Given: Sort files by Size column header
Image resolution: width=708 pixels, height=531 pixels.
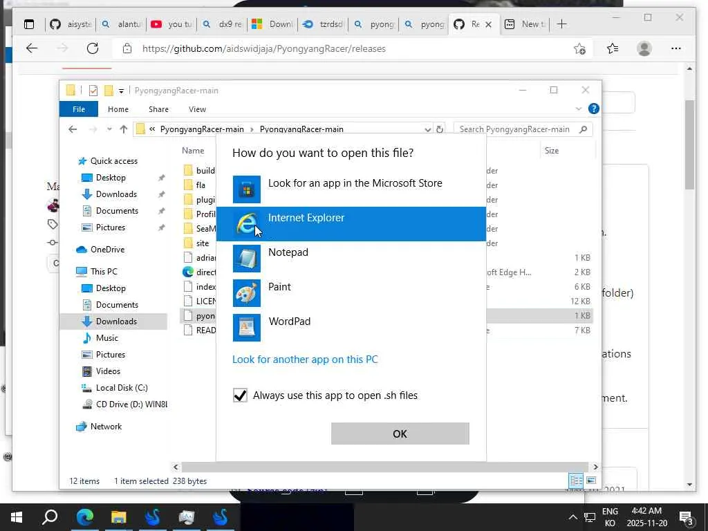Looking at the screenshot, I should click(x=551, y=151).
